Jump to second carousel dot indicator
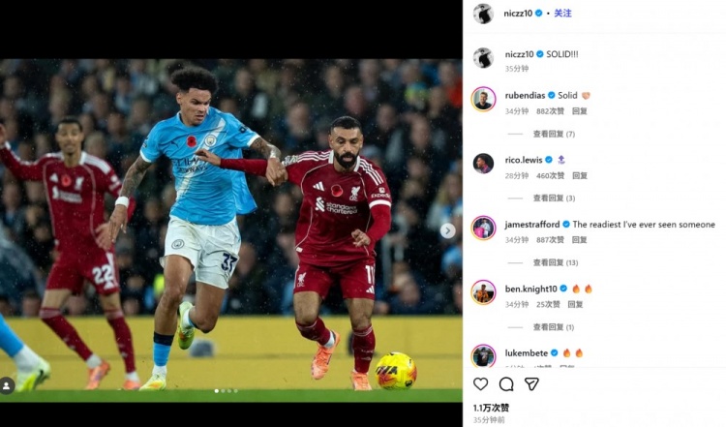The image size is (726, 427). pyautogui.click(x=224, y=391)
